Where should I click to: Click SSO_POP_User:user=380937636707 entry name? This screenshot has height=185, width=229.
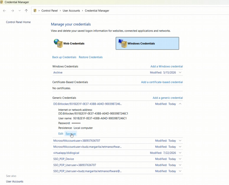click(75, 165)
